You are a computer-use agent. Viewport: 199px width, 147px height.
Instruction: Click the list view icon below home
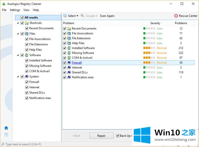6,135
